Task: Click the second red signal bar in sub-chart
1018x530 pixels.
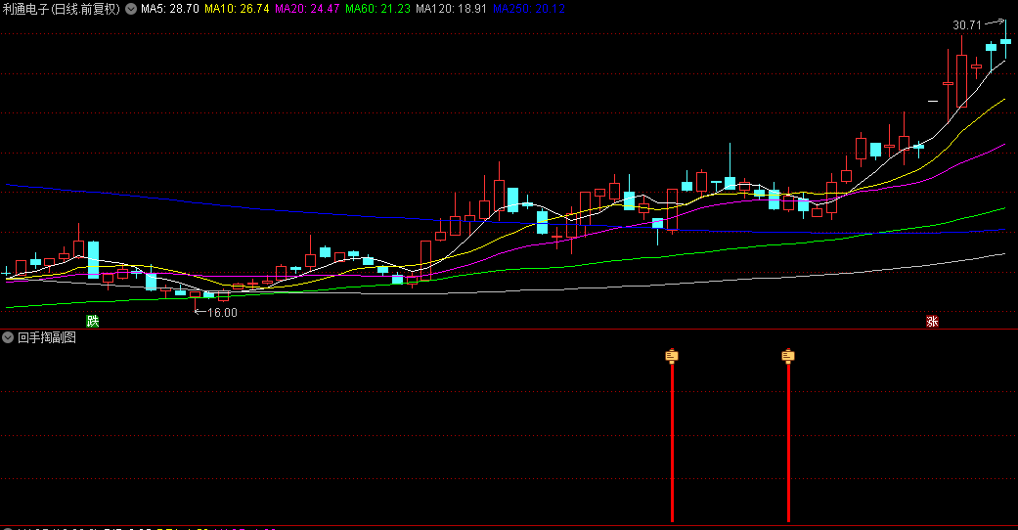Action: (788, 442)
